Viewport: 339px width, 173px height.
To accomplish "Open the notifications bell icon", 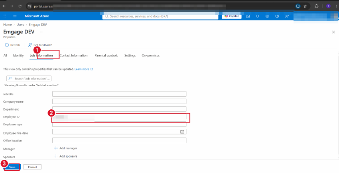I will [x=258, y=16].
